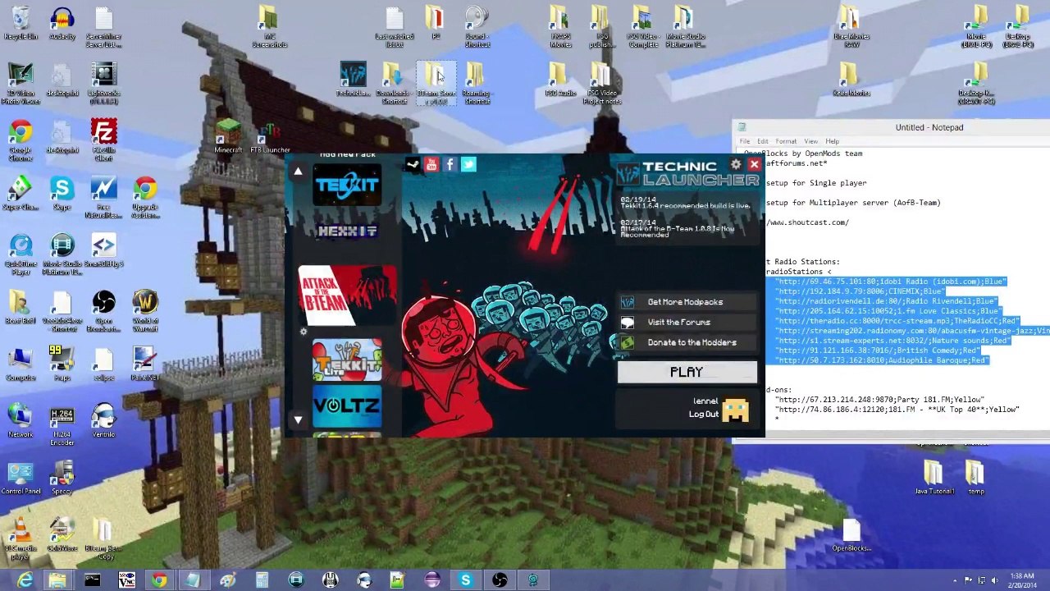Viewport: 1050px width, 591px height.
Task: Open the Facebook icon in Technic Launcher
Action: tap(450, 164)
